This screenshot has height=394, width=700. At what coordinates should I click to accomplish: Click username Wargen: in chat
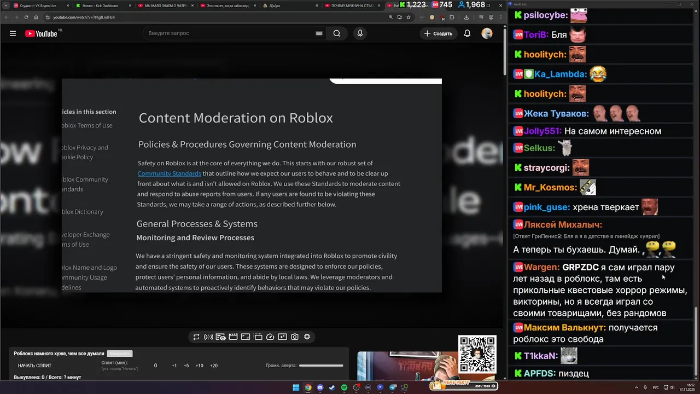click(x=541, y=267)
